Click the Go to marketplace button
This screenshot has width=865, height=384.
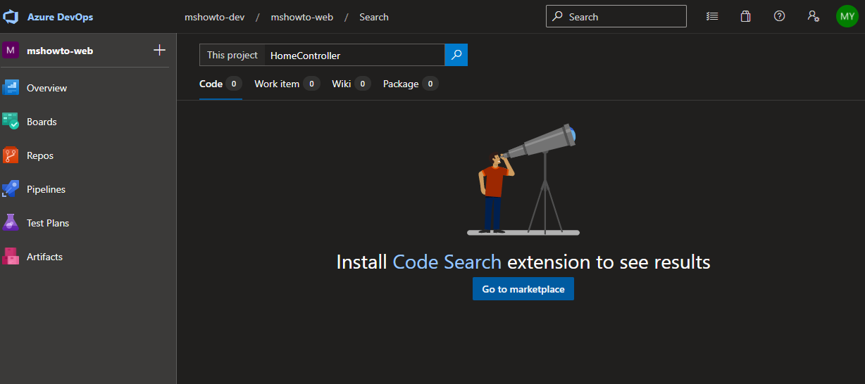point(523,289)
